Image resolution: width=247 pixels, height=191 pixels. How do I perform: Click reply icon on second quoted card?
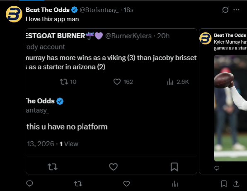pyautogui.click(x=217, y=168)
